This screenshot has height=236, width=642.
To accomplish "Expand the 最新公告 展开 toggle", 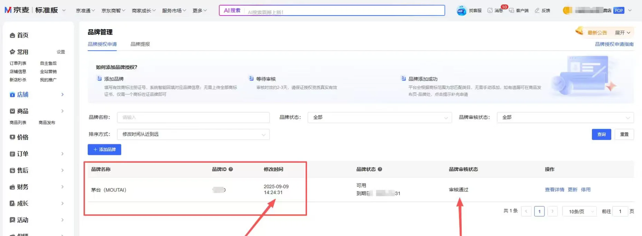I will point(622,33).
